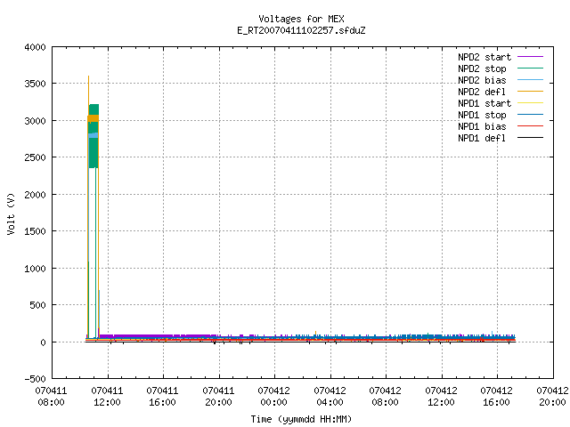Click the 3500 y-axis tick label
This screenshot has height=427, width=570.
point(36,84)
